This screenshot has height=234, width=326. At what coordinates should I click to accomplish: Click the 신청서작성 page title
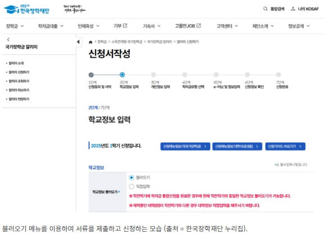point(109,54)
